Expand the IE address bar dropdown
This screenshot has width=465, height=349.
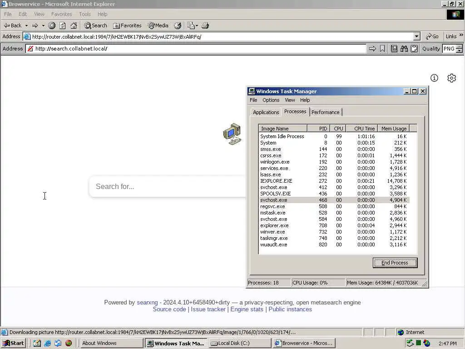[417, 36]
